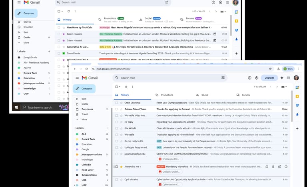Open Google apps grid in front window
This screenshot has width=307, height=187.
[289, 78]
